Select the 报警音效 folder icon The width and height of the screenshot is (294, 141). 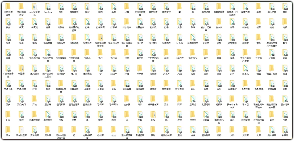coord(74,7)
